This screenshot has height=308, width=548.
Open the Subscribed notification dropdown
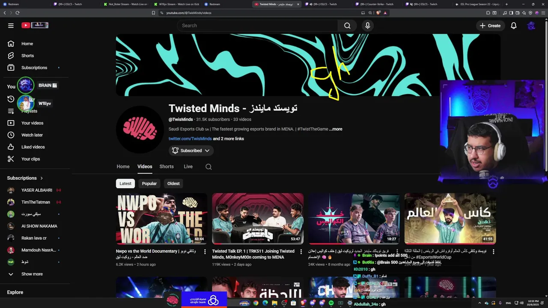pyautogui.click(x=191, y=151)
